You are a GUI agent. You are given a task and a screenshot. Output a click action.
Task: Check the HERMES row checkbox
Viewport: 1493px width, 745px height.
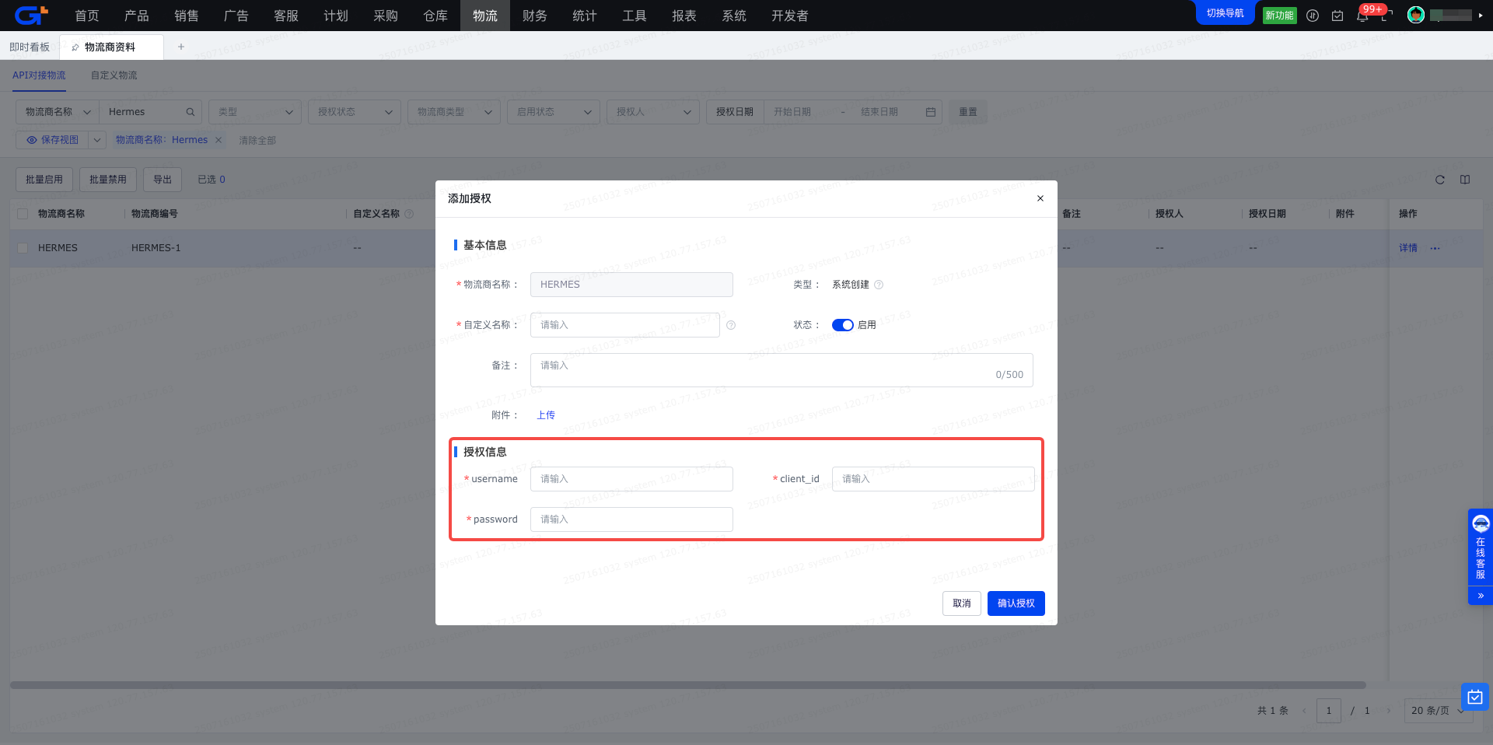(x=23, y=248)
